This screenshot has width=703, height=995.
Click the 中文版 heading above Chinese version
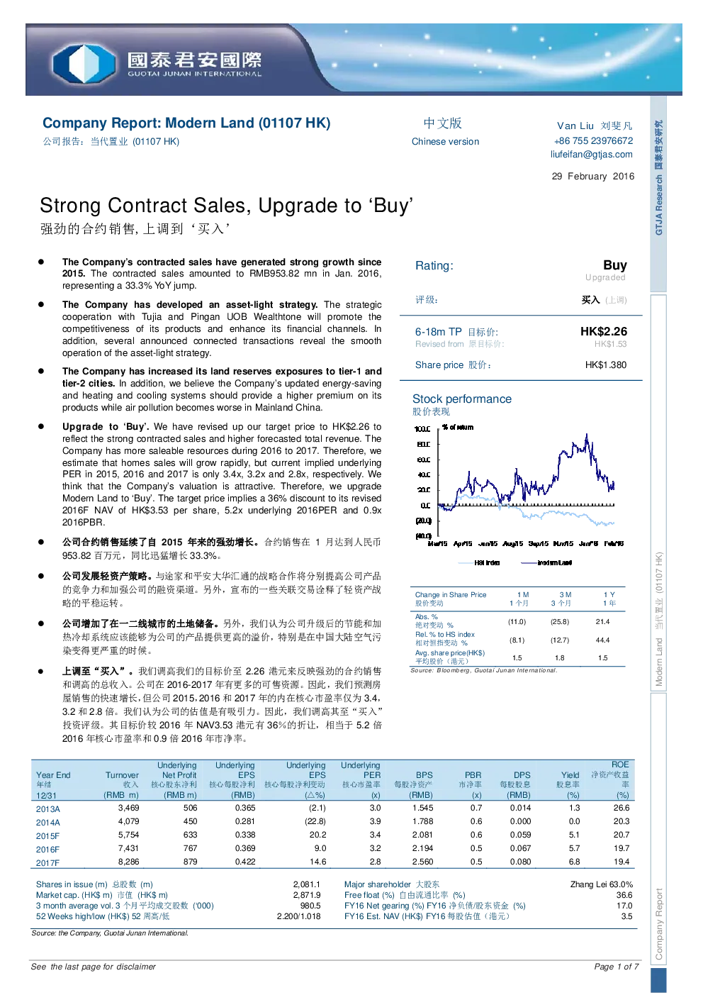click(x=443, y=123)
